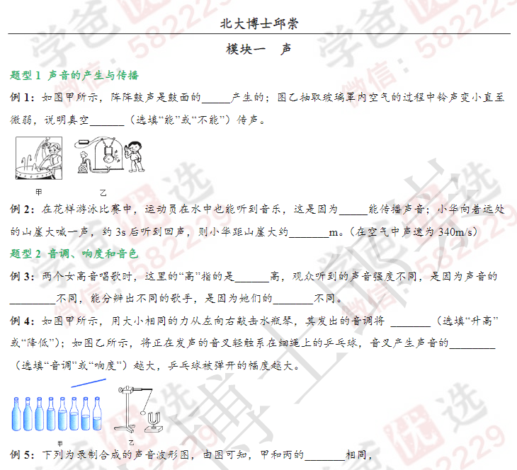517x470 pixels.
Task: Click the blank before m。in 例2
Action: [309, 232]
